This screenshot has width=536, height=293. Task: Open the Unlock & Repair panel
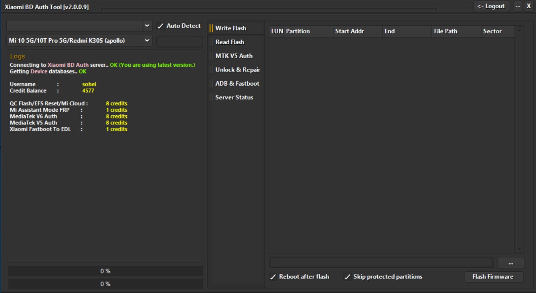pyautogui.click(x=237, y=69)
